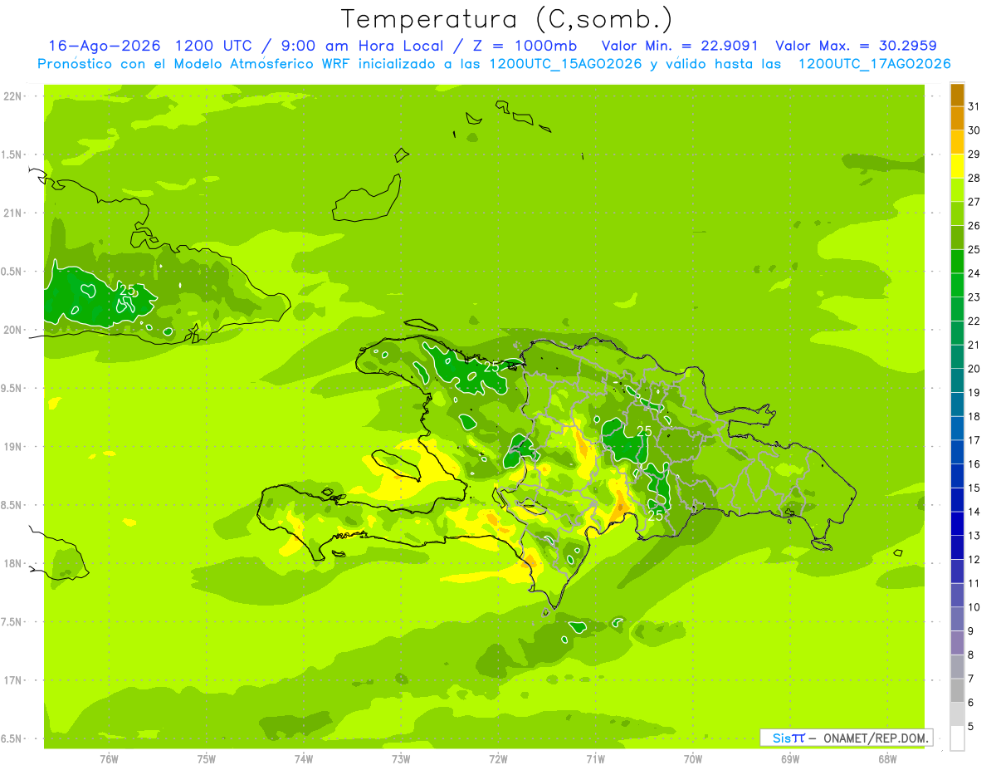996x770 pixels.
Task: Click the "71W" longitude axis label
Action: tap(595, 758)
